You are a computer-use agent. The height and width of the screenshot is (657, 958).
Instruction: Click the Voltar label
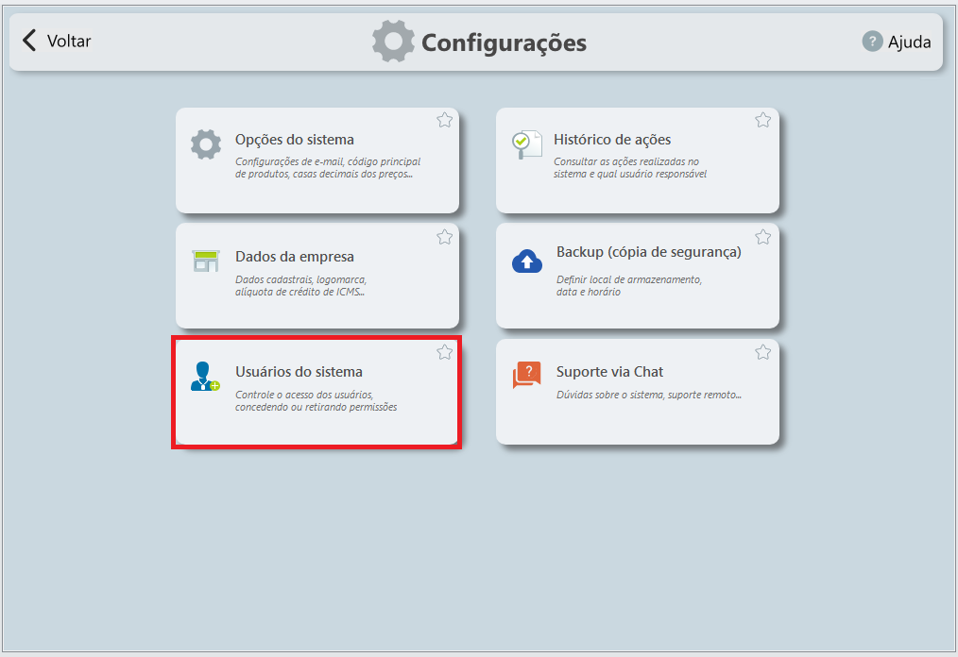[69, 41]
